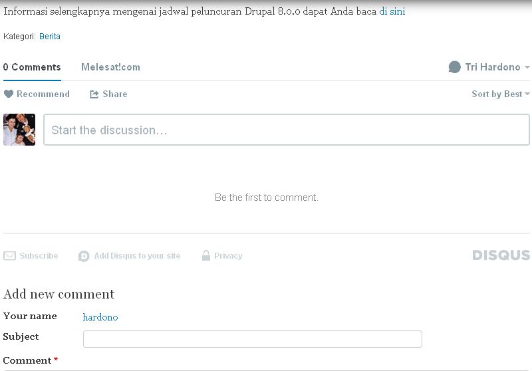Click the chat bubble icon beside Tri Hardono
Viewport: 532px width, 371px height.
[x=455, y=67]
